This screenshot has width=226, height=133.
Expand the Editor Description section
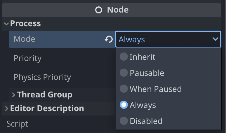coord(6,108)
